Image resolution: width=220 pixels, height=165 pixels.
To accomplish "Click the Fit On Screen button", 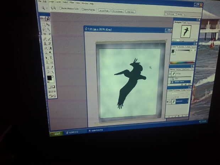I will (x=118, y=11).
